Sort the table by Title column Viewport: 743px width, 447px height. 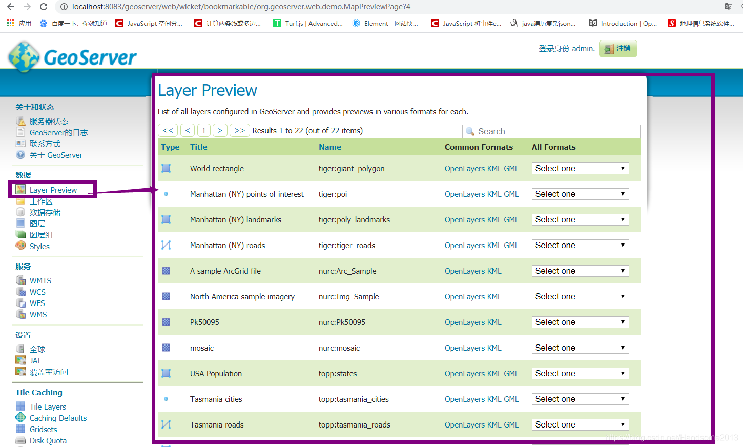point(199,147)
